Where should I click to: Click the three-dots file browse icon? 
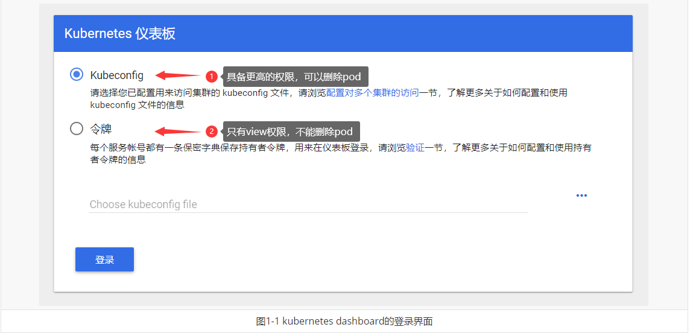(x=581, y=195)
